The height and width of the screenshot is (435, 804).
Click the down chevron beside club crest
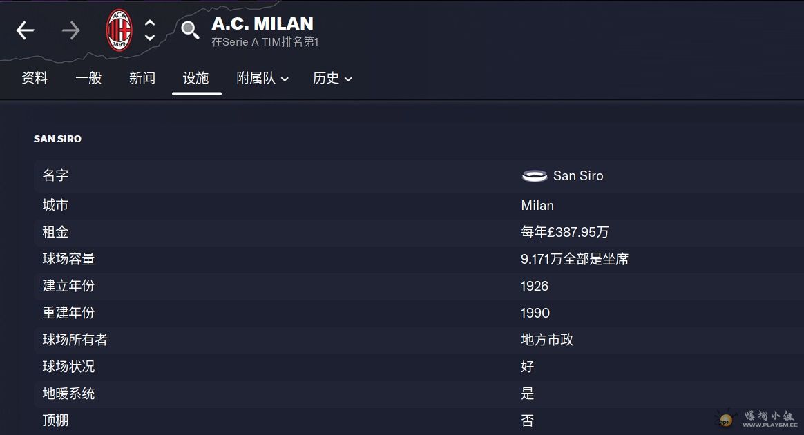point(150,37)
